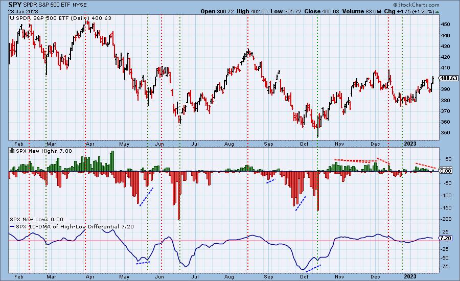Click the price-bar icon before the SPDR legend
460x281 pixels.
[x=12, y=18]
